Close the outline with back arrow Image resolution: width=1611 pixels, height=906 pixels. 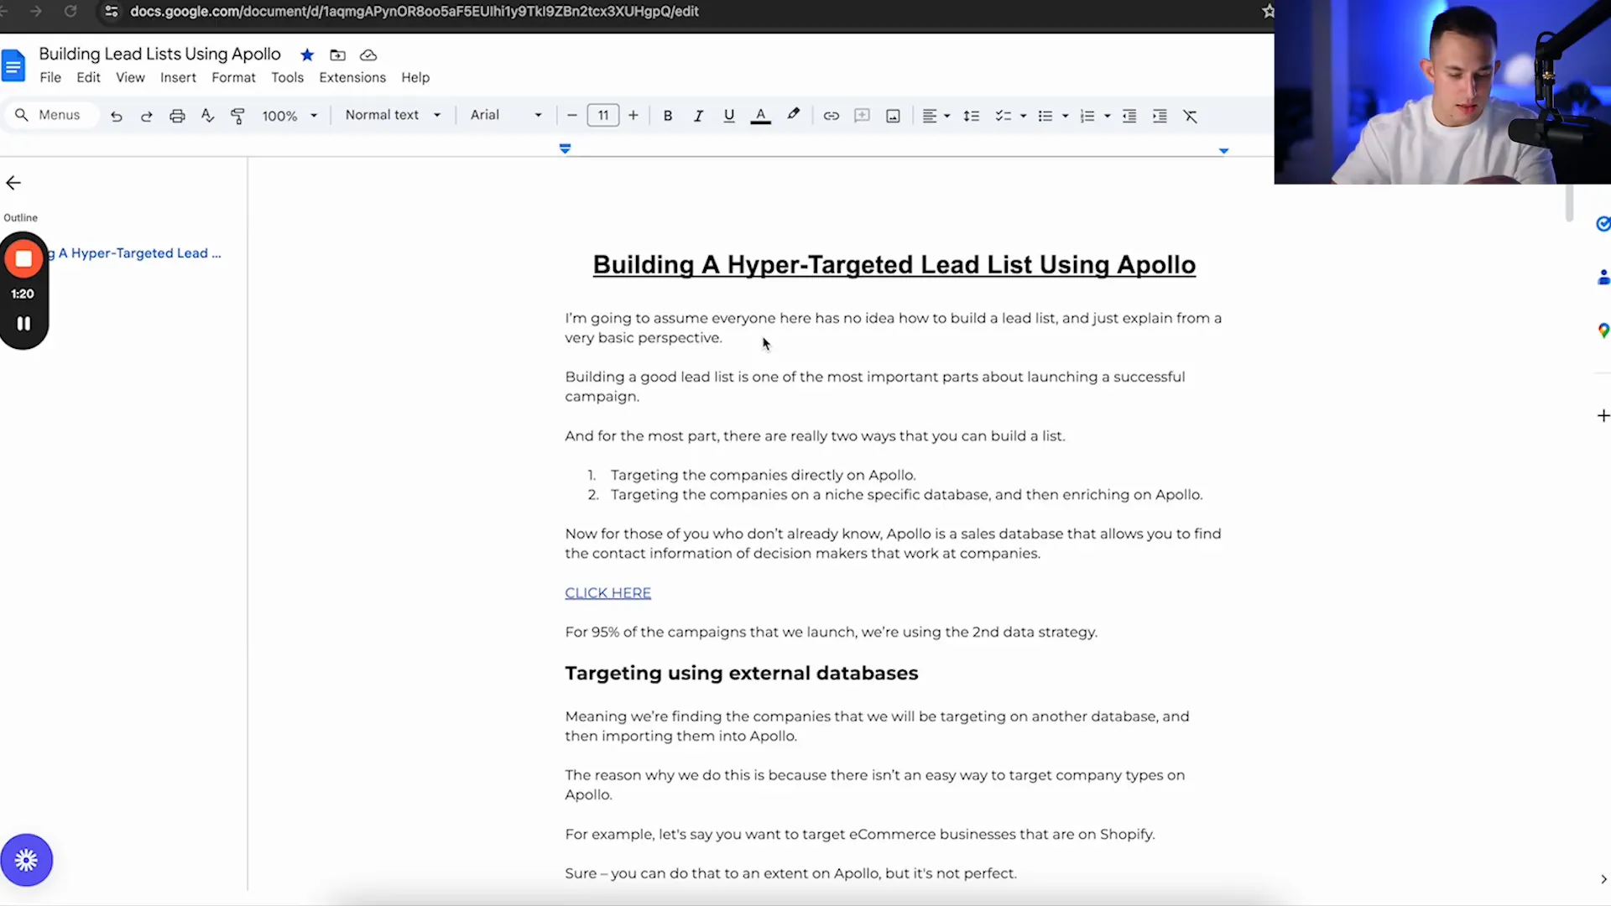tap(13, 183)
